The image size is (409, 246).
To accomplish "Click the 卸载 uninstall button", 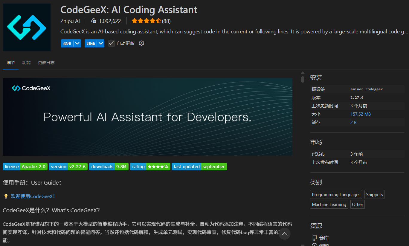I will click(91, 44).
